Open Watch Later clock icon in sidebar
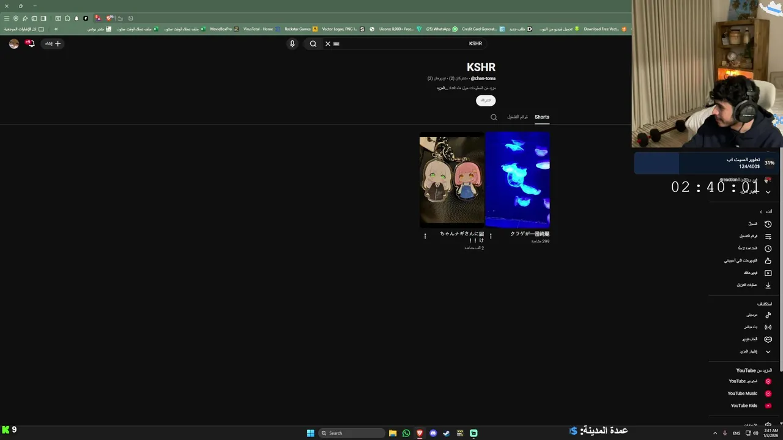 pyautogui.click(x=768, y=249)
